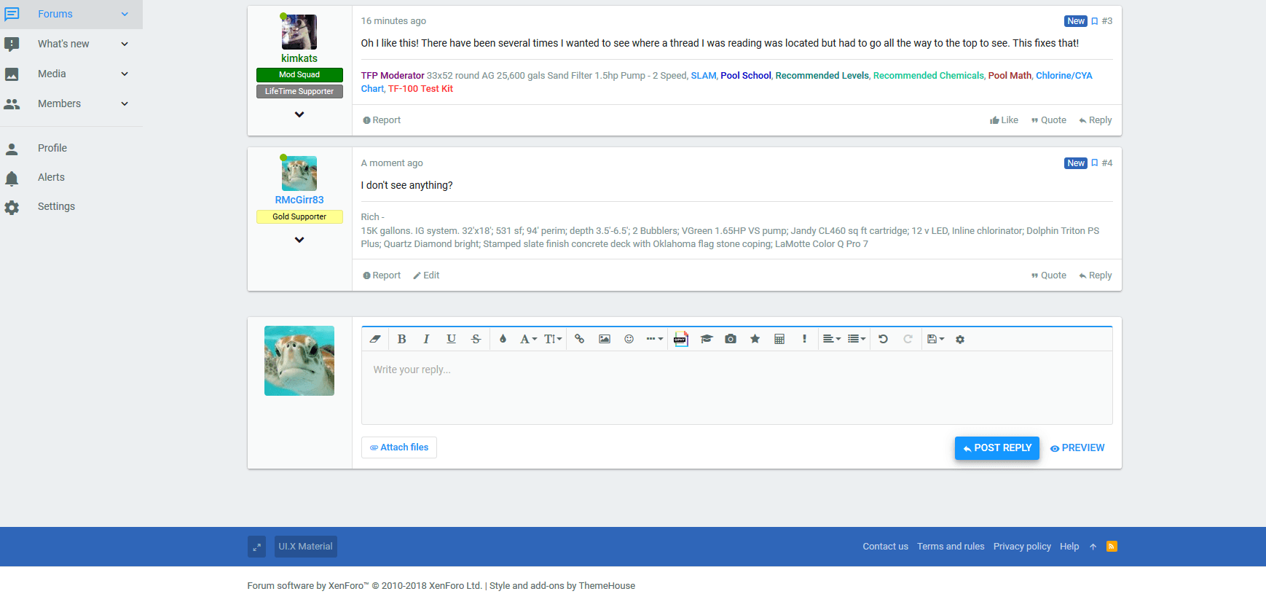
Task: Click the eraser remove-formatting icon
Action: pyautogui.click(x=375, y=339)
